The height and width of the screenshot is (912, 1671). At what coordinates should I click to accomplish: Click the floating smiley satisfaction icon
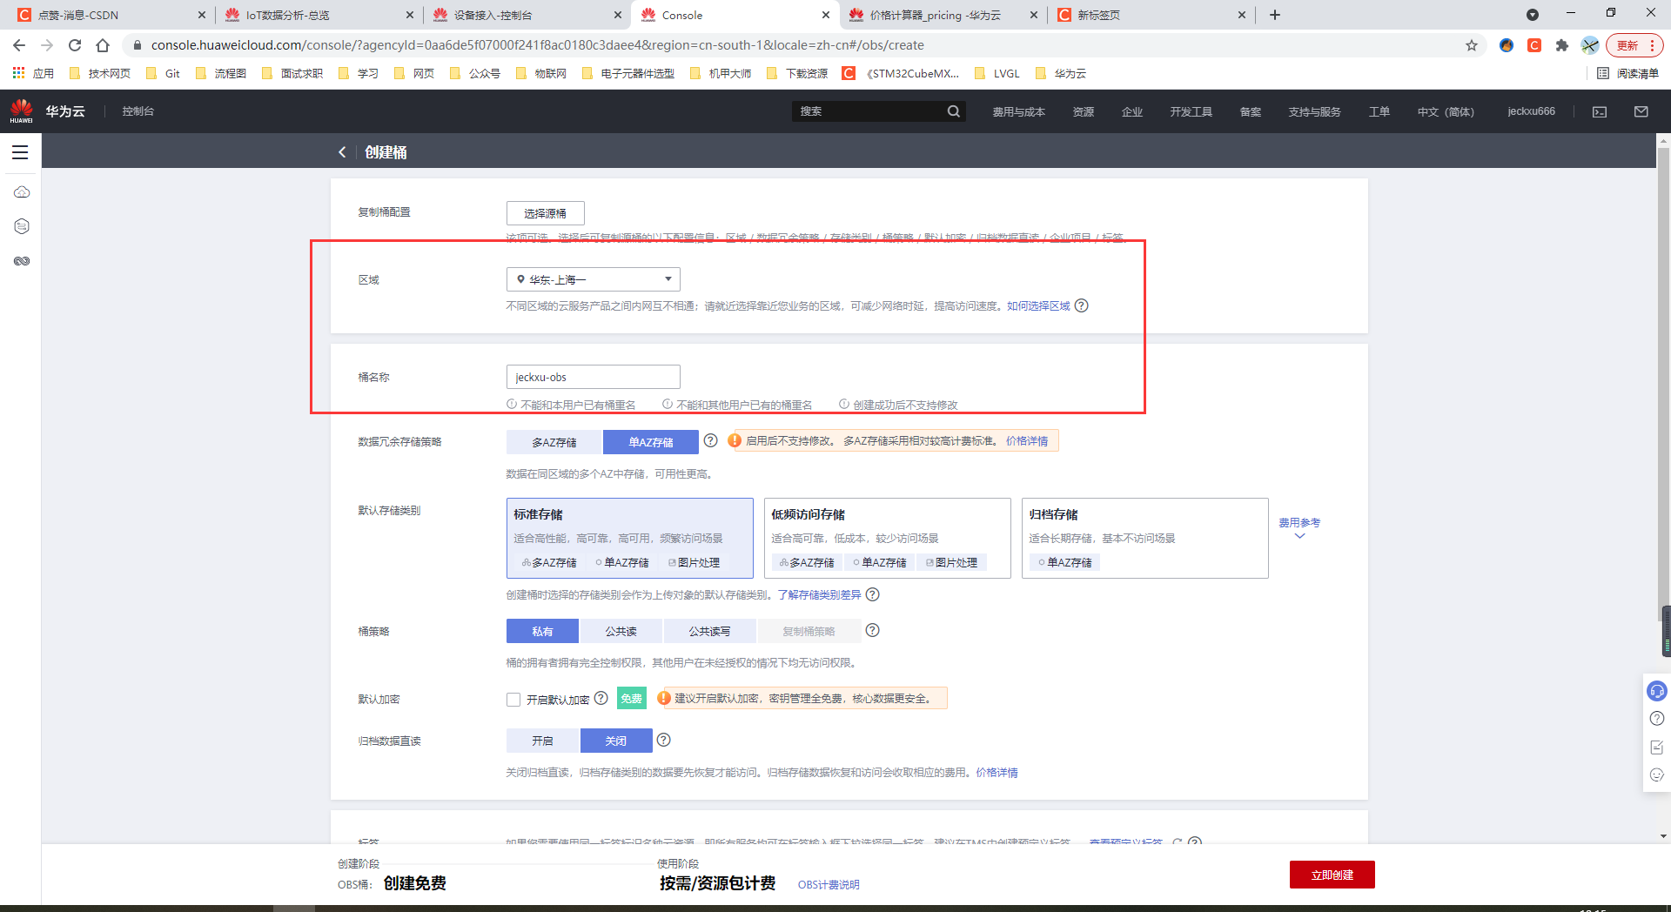click(x=1657, y=775)
